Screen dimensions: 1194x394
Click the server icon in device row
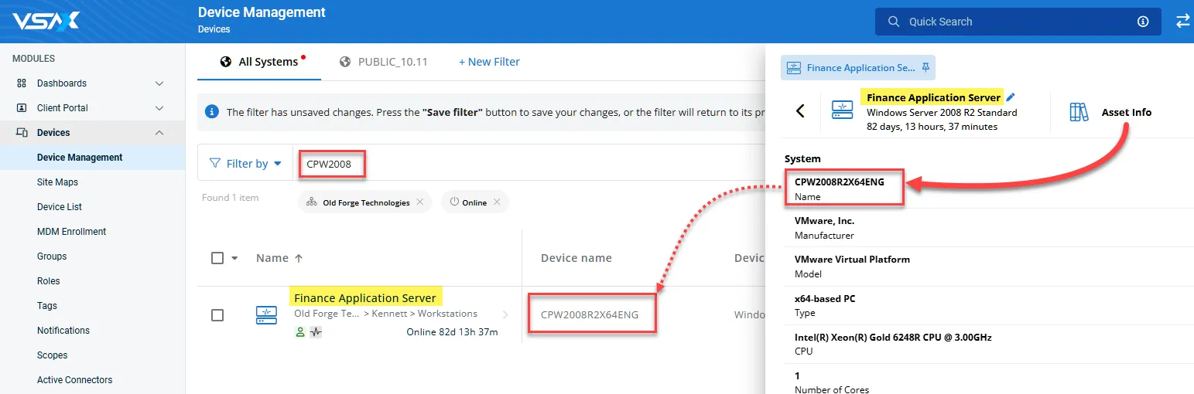coord(266,314)
